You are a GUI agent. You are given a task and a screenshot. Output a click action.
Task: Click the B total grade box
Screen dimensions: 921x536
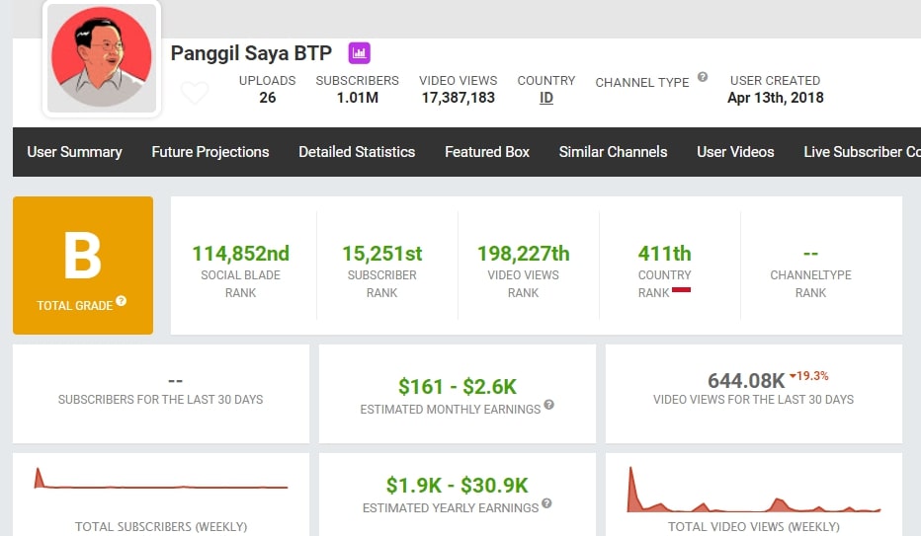(x=83, y=266)
